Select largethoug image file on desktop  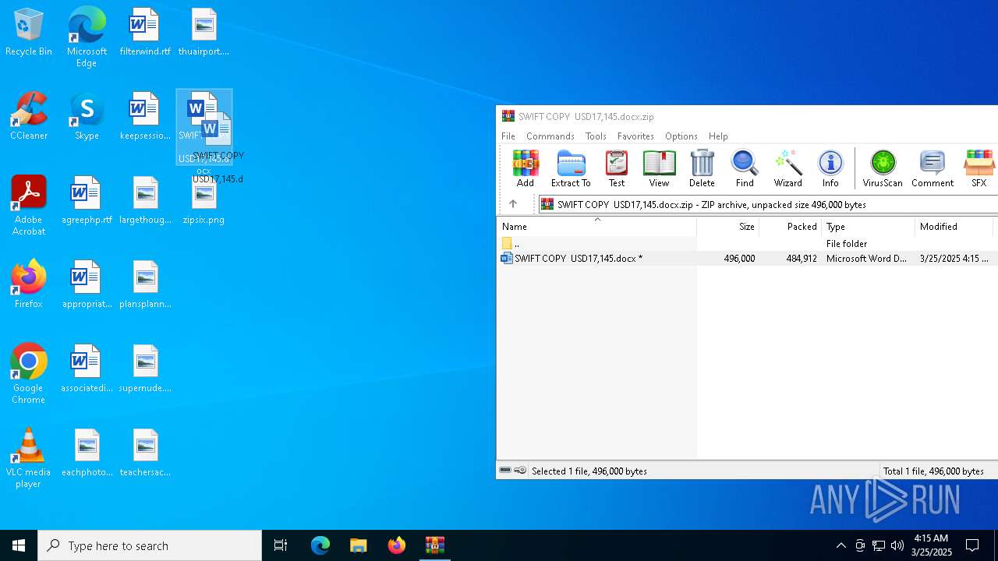tap(145, 201)
